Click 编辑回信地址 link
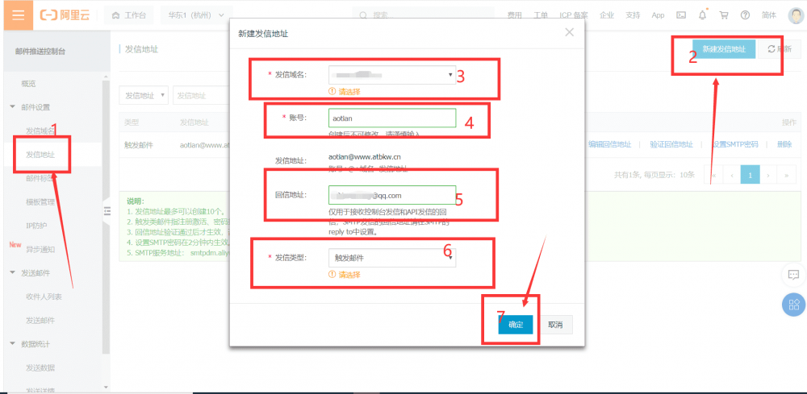Image resolution: width=807 pixels, height=394 pixels. (610, 144)
